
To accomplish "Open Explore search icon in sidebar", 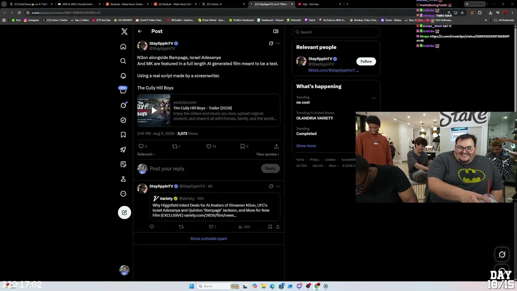I will point(123,61).
